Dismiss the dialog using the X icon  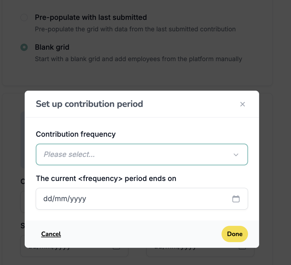(x=243, y=104)
